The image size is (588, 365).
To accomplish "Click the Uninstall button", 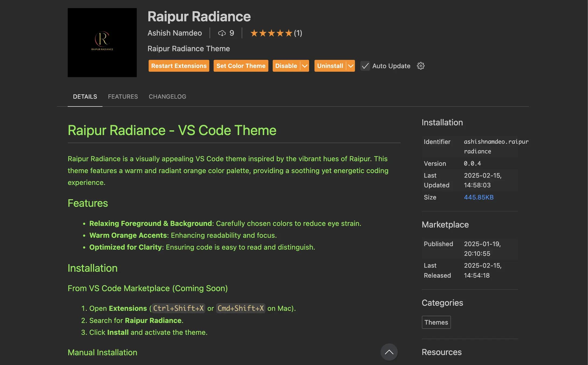I will click(330, 66).
